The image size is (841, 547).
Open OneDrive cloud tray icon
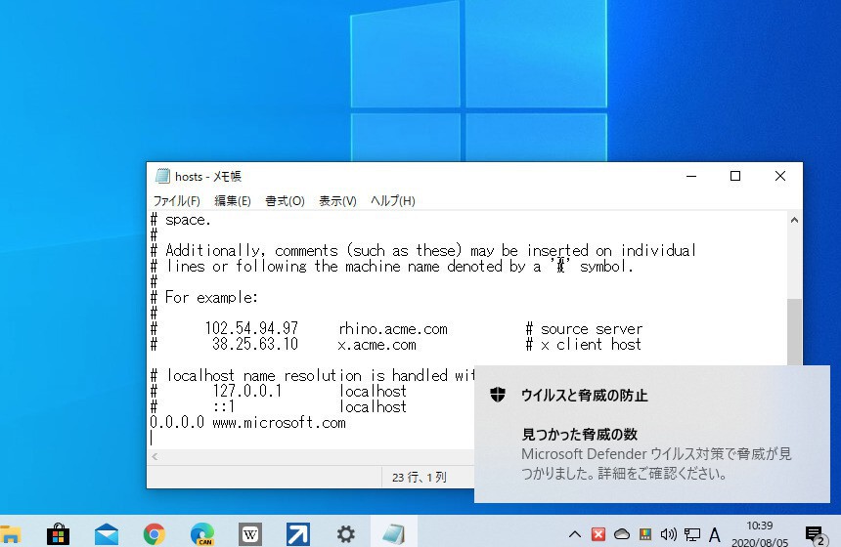click(622, 534)
